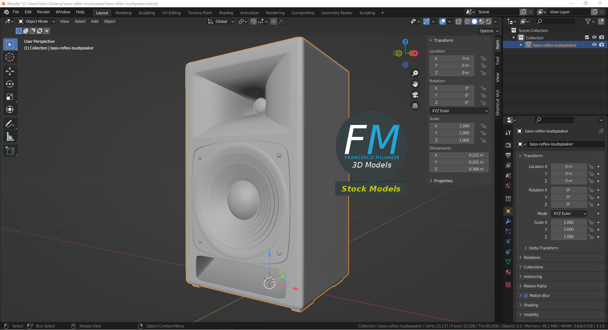Expand the Delta Transform panel
The width and height of the screenshot is (608, 330).
543,248
